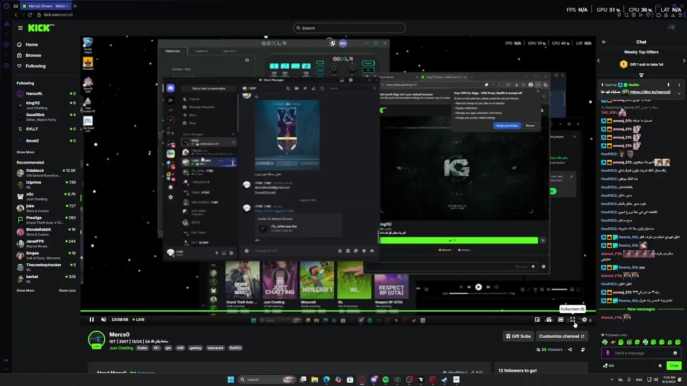
Task: Share the stream via share icon
Action: point(570,350)
